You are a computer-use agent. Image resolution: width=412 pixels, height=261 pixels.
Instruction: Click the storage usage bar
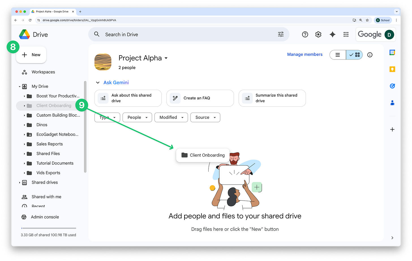[49, 228]
